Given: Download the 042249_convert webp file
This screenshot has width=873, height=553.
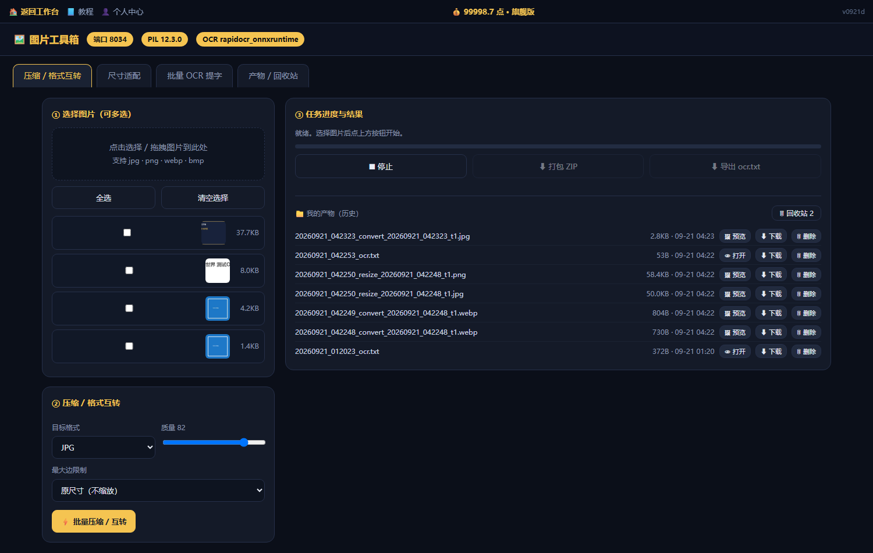Looking at the screenshot, I should coord(771,313).
